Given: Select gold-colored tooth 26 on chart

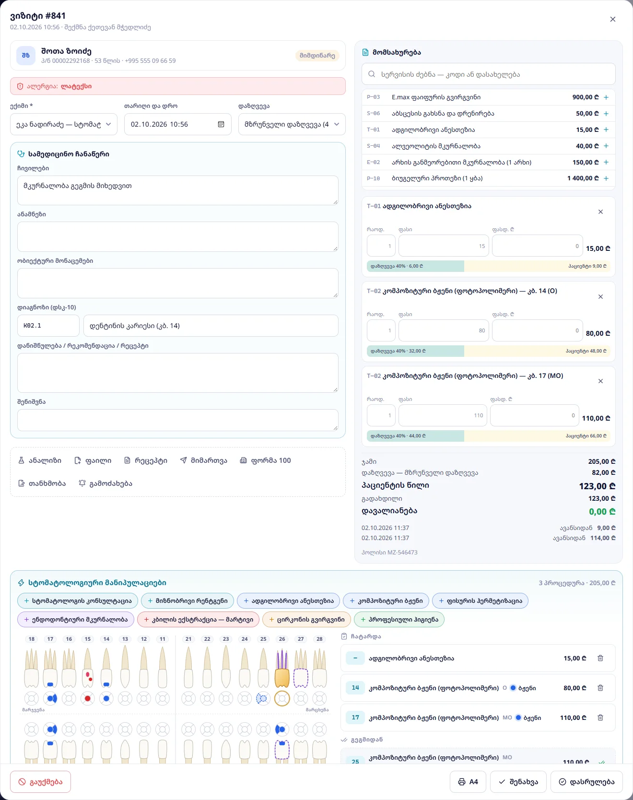Looking at the screenshot, I should (x=282, y=669).
